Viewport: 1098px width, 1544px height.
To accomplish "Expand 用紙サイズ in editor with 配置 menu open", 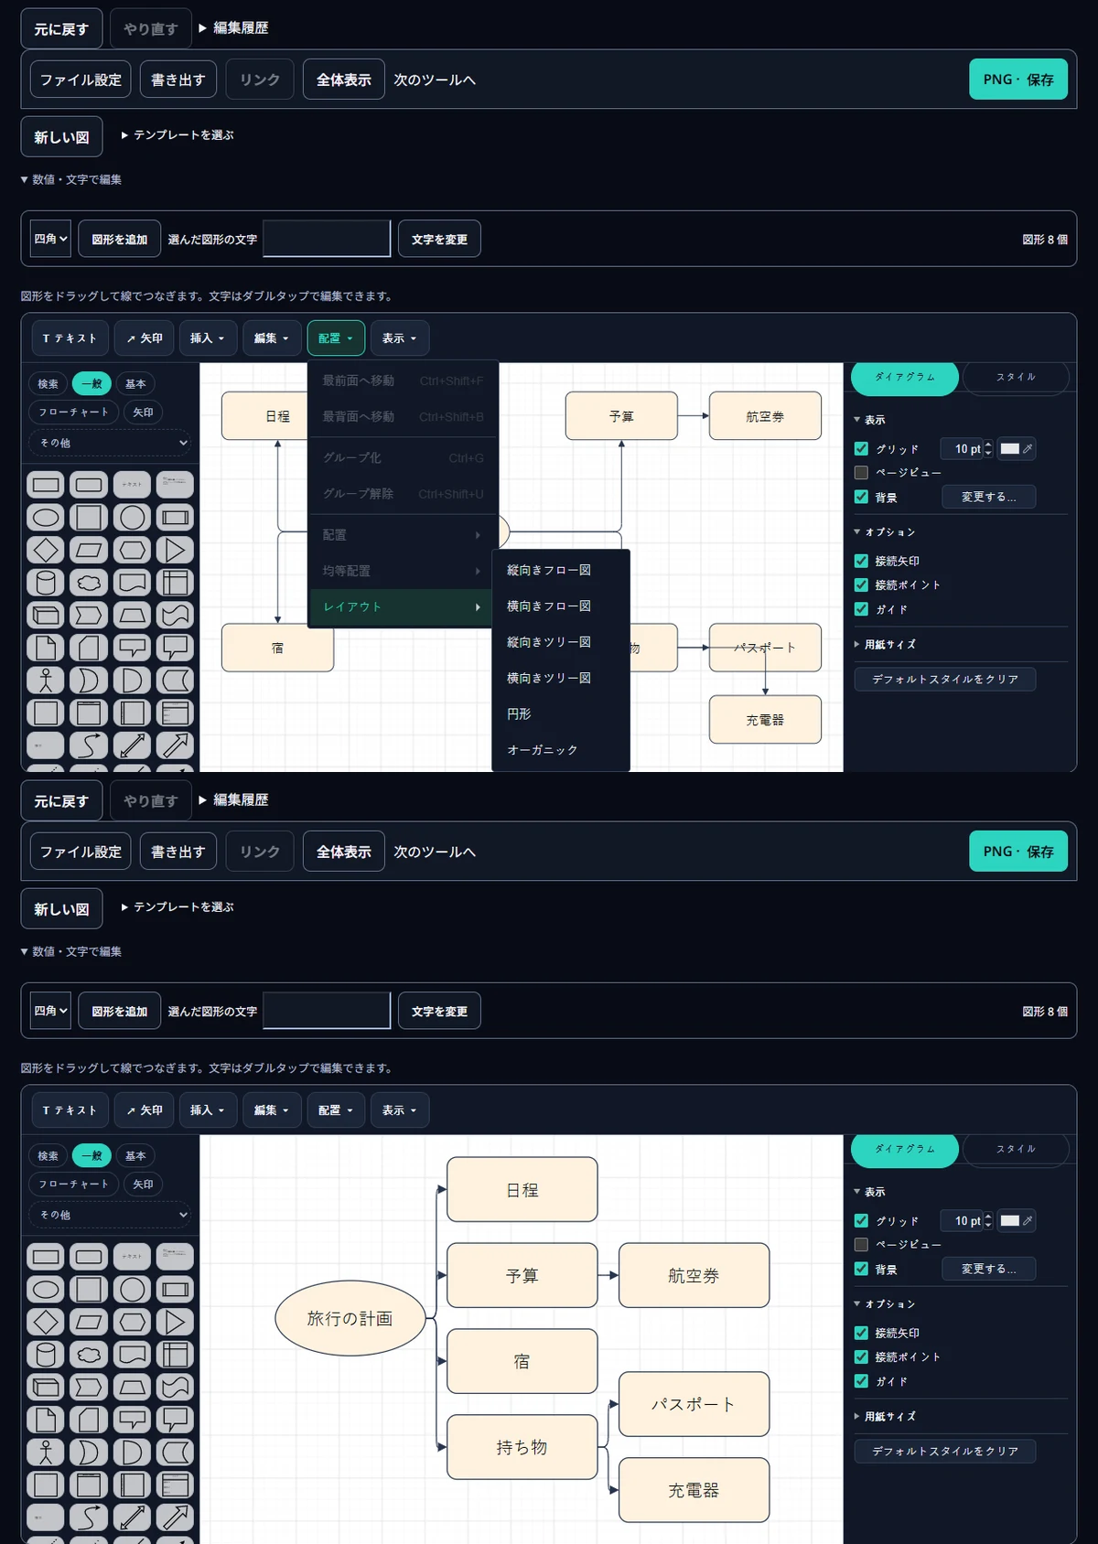I will [885, 645].
